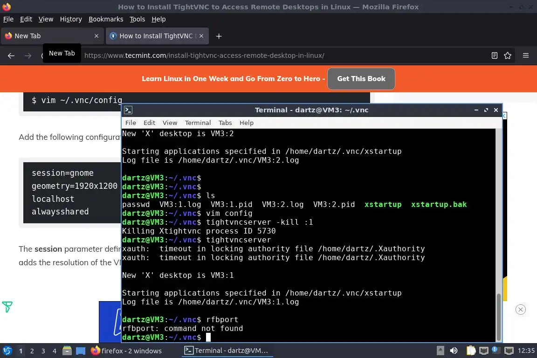Click the last network monitor tray icon
Viewport: 537px width, 358px height.
(509, 351)
